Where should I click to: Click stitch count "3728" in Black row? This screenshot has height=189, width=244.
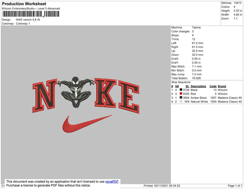186,90
